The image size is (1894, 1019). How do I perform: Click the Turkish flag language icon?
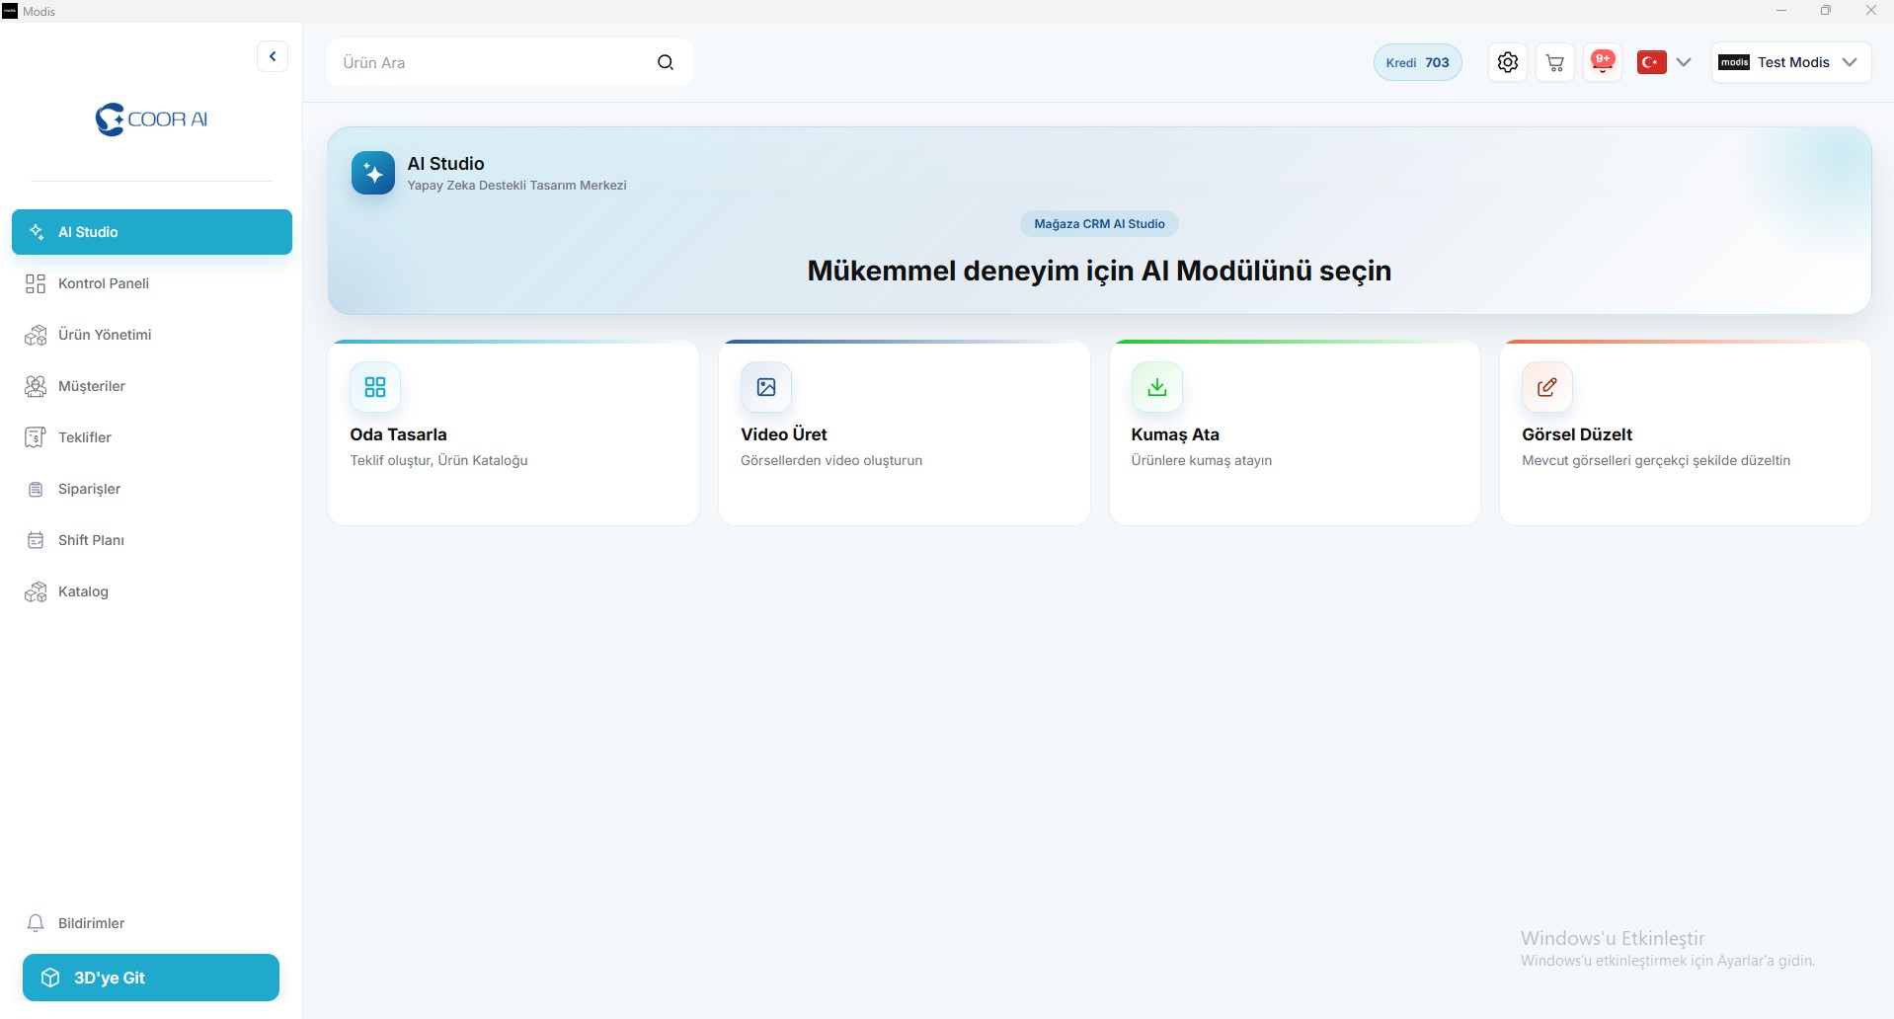1652,62
